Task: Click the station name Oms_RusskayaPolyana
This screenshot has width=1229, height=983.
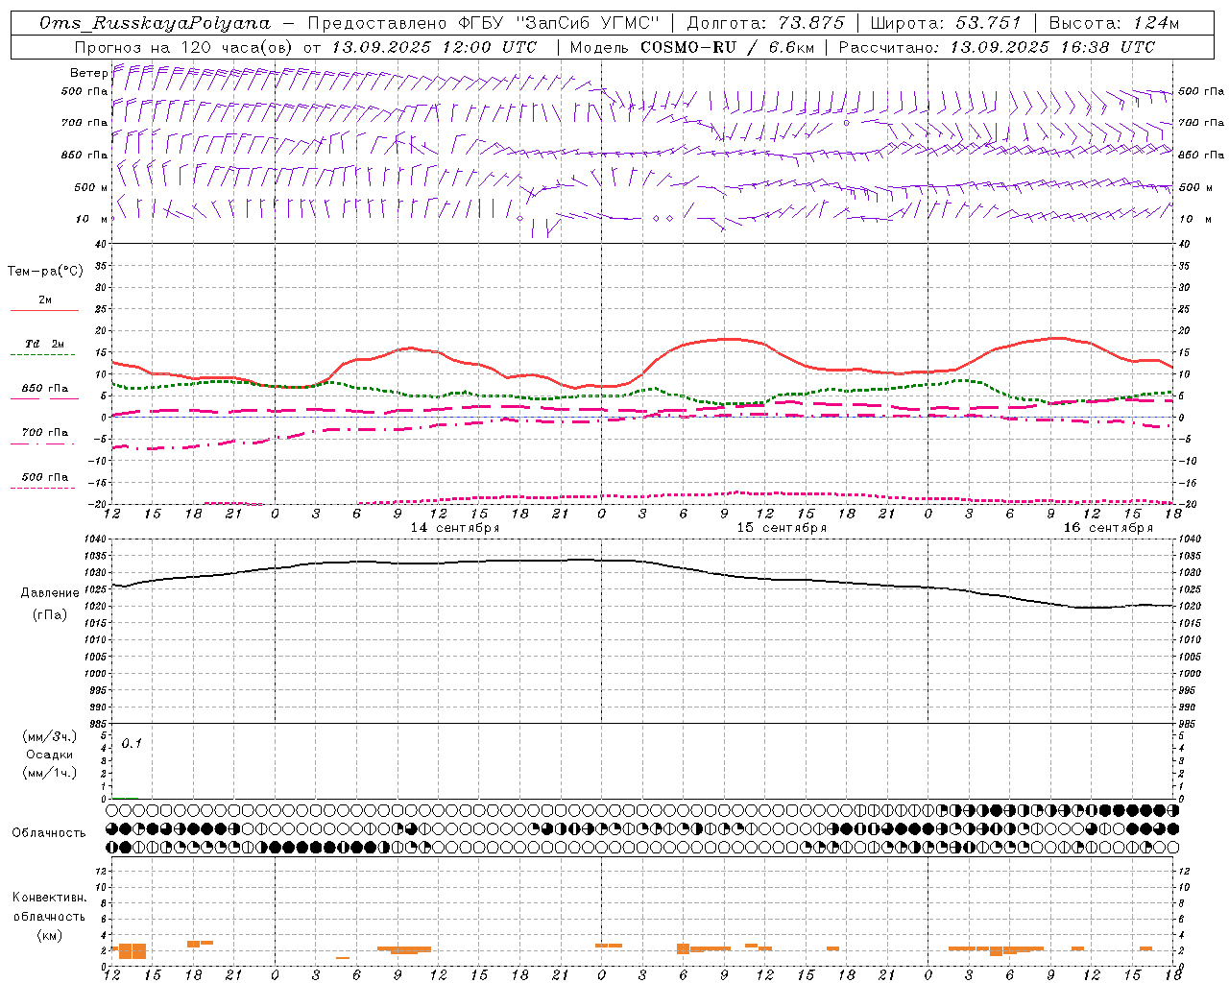Action: click(x=156, y=23)
